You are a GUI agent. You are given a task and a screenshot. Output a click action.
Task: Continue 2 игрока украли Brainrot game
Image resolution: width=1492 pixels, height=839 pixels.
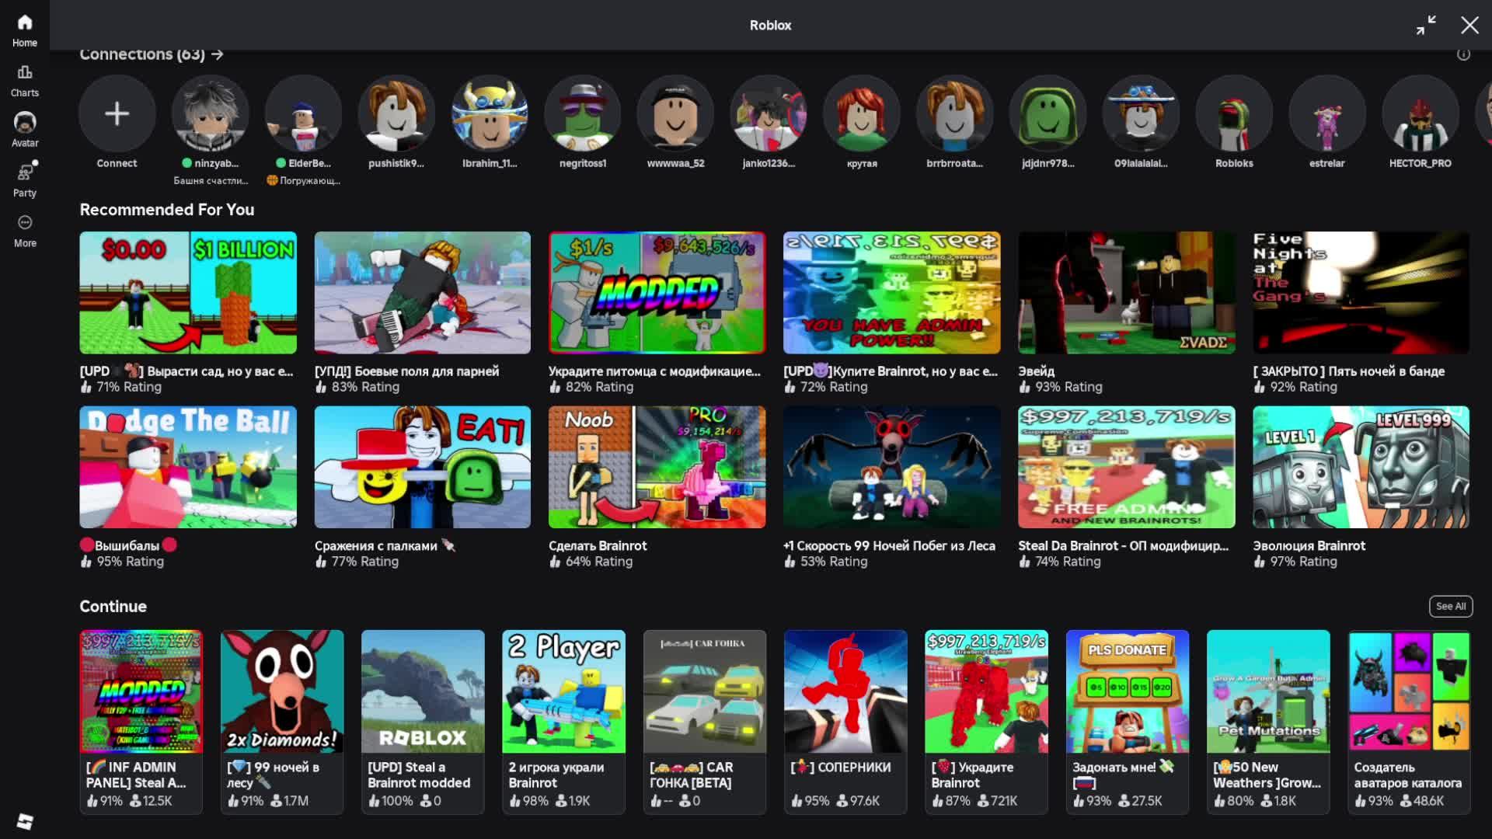(x=563, y=722)
